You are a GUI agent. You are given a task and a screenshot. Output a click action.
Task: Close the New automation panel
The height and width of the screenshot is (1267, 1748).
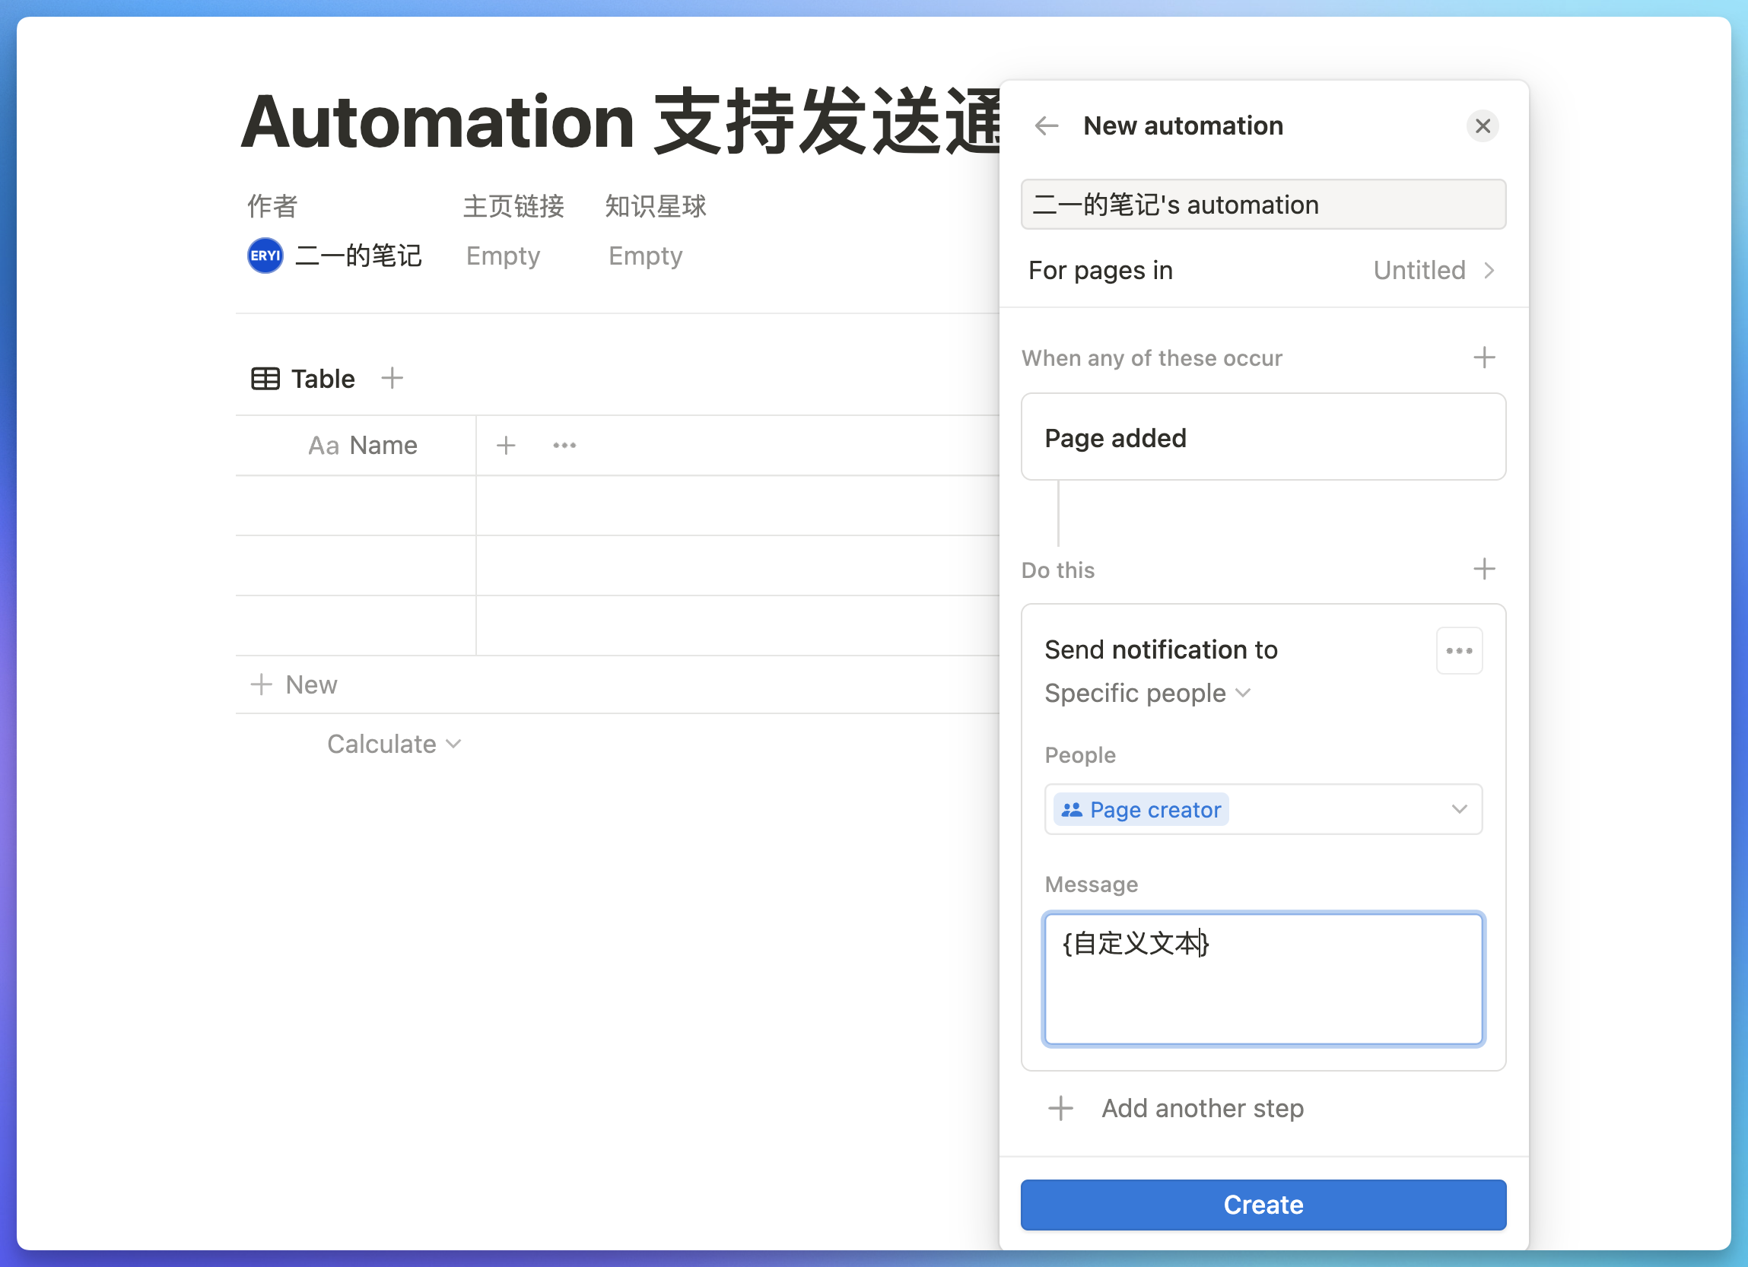click(x=1482, y=125)
